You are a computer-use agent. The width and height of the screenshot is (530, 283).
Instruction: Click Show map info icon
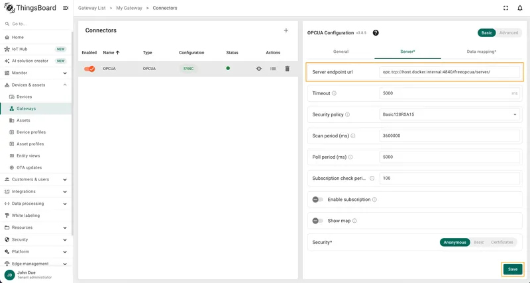(x=354, y=221)
